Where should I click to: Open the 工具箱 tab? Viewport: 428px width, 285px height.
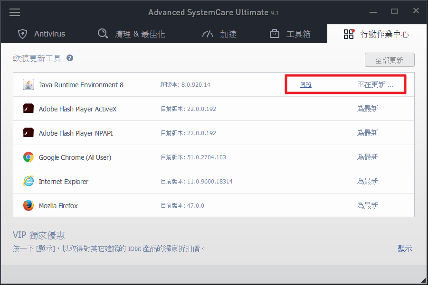(x=290, y=34)
